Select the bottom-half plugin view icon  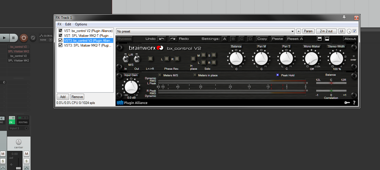(327, 39)
